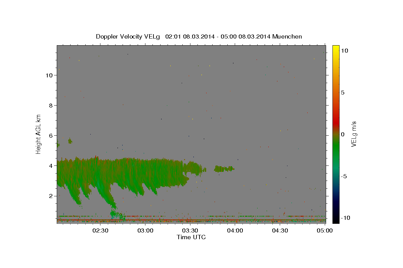The width and height of the screenshot is (403, 268).
Task: Click the 05:00 time tick label
Action: [325, 230]
